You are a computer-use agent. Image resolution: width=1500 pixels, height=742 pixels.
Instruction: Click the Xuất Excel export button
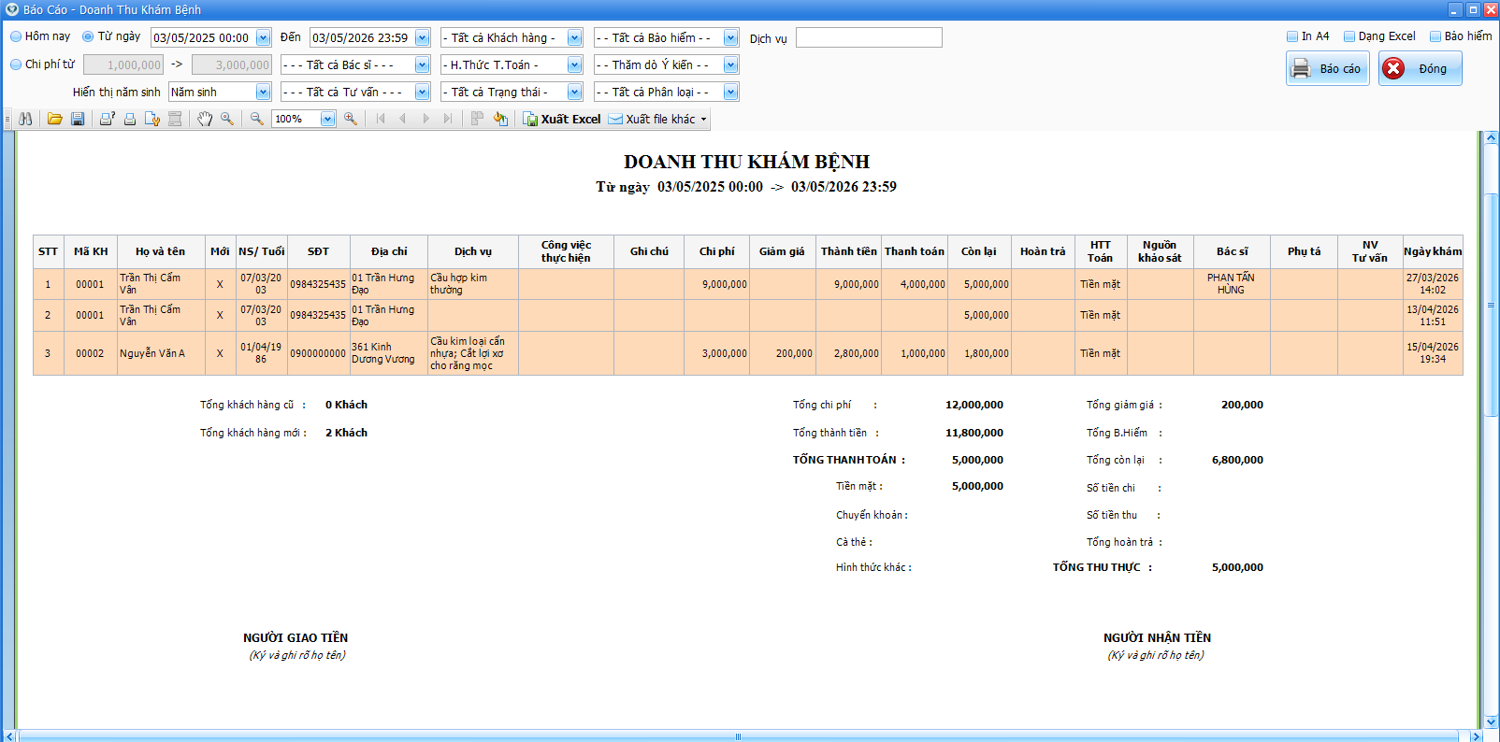pyautogui.click(x=562, y=119)
